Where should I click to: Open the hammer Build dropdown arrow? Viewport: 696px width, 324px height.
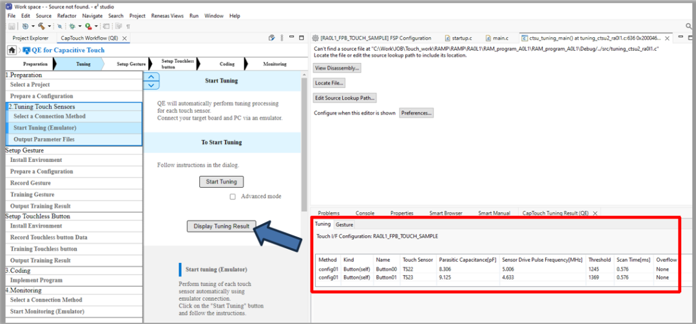click(49, 26)
